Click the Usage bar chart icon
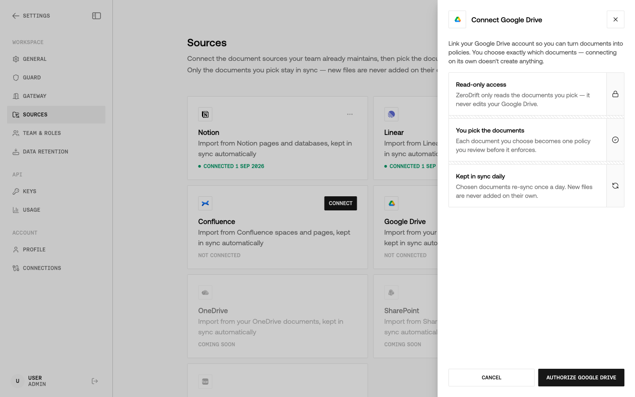Viewport: 635px width, 397px height. (x=16, y=210)
